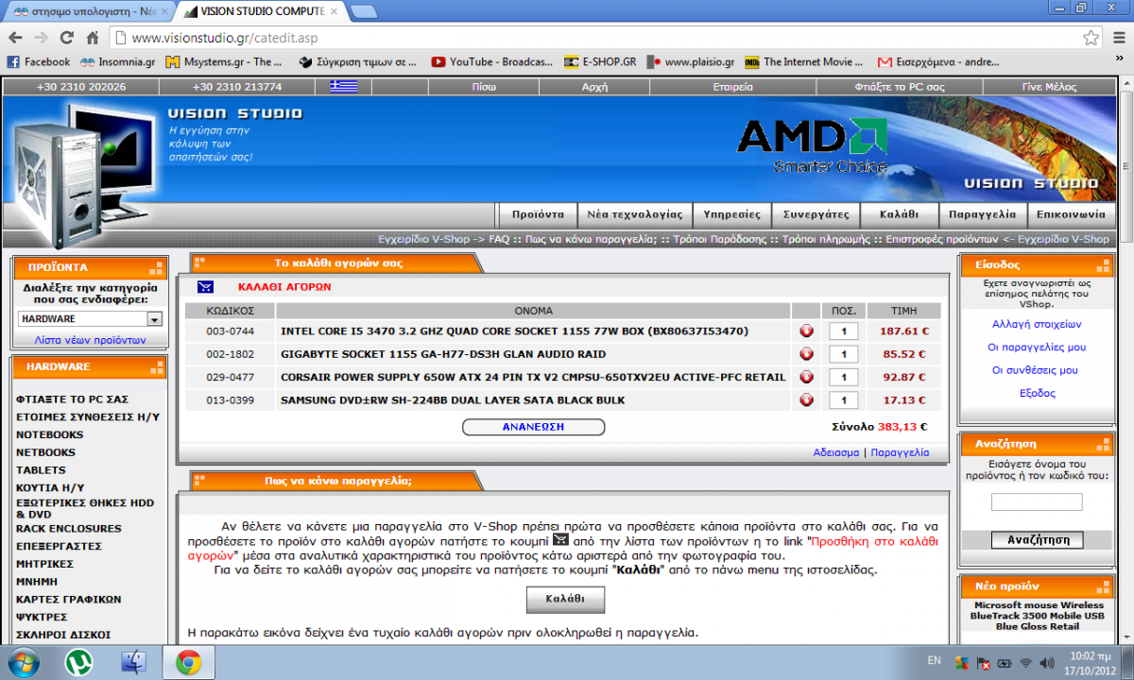Click the Καλάθι button in instructions

(x=565, y=600)
